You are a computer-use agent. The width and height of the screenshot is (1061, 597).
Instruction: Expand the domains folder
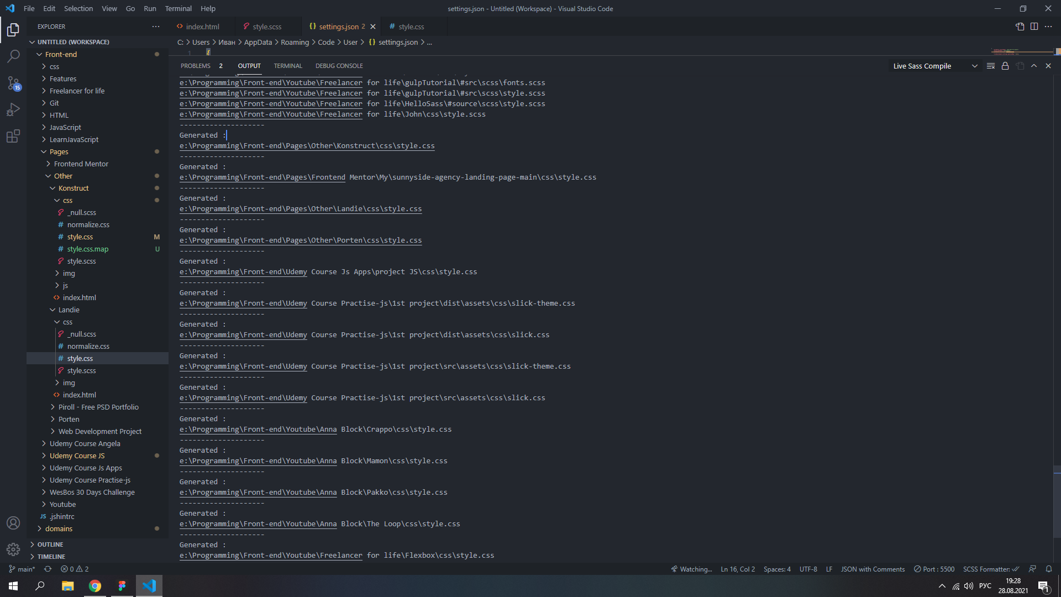pos(97,528)
